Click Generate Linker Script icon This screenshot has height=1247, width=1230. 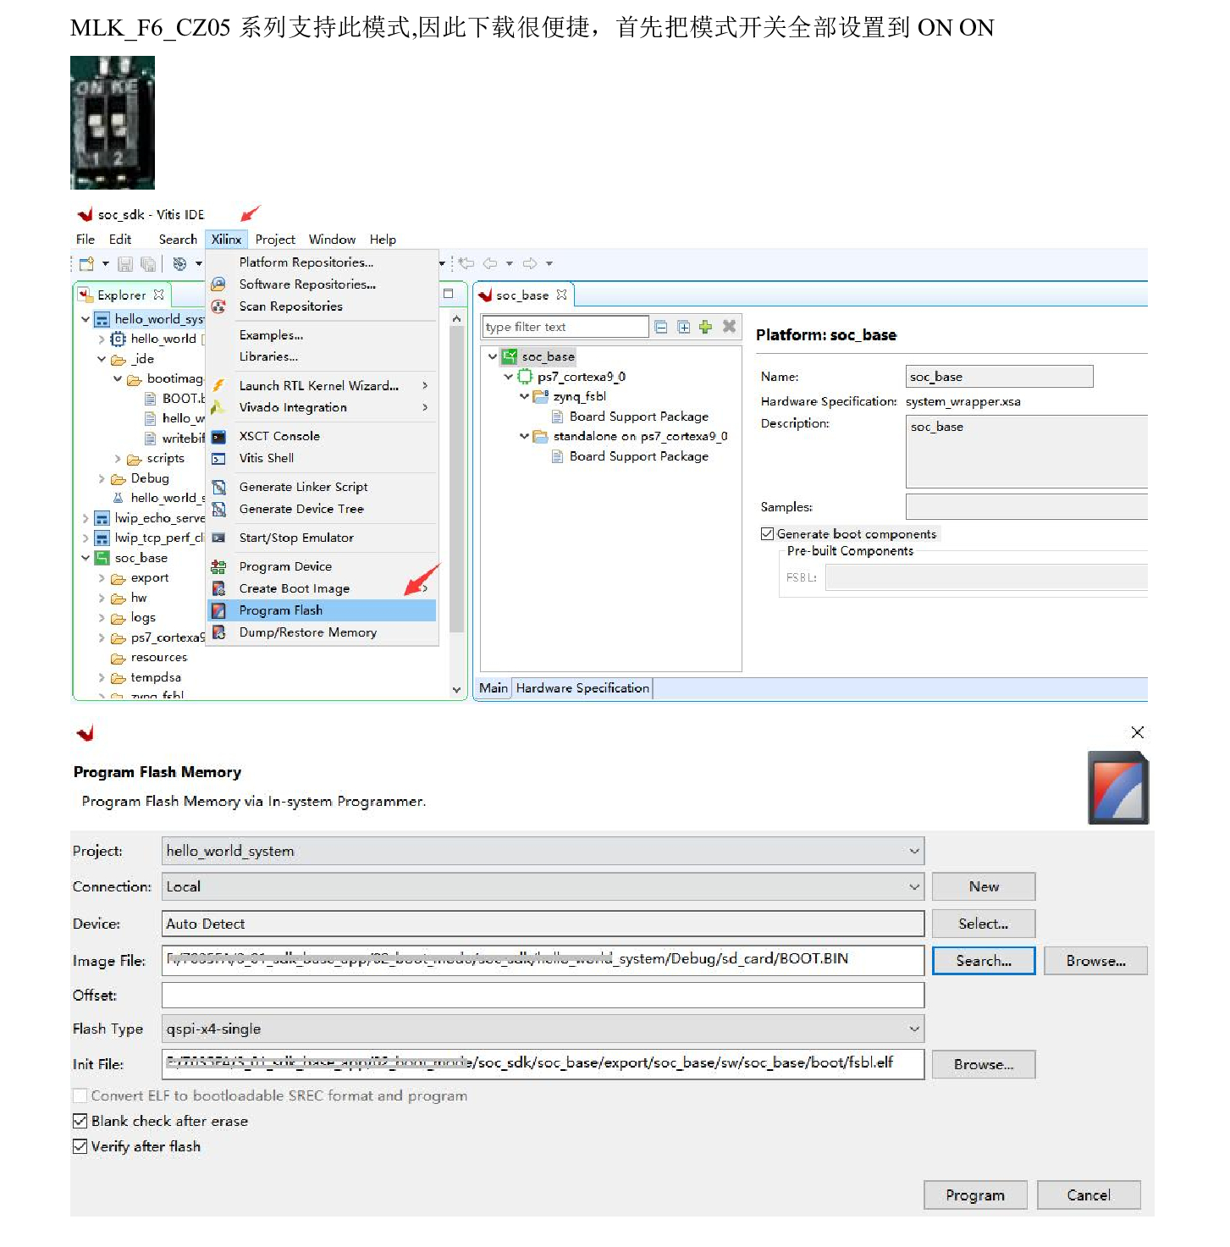[218, 487]
